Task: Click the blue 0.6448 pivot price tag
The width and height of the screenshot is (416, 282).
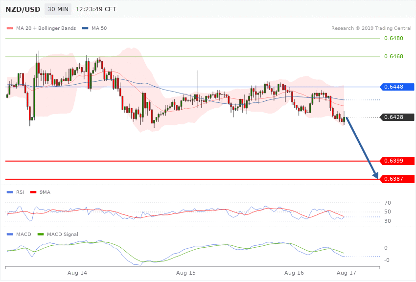Action: point(397,87)
